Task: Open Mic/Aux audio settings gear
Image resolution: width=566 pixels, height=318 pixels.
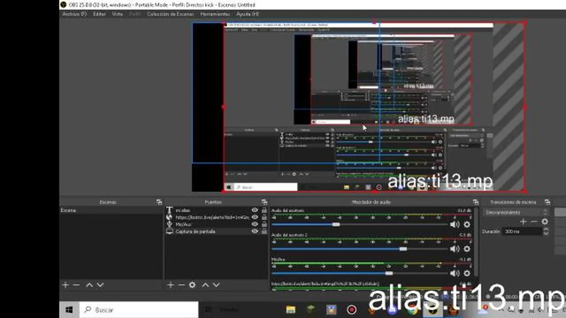Action: tap(467, 273)
